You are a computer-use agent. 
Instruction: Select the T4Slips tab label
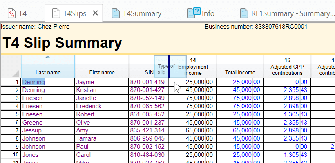click(x=75, y=13)
